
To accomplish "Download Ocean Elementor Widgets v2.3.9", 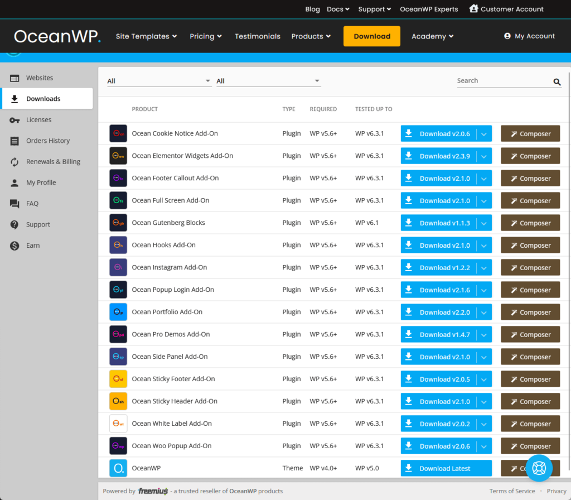I will click(x=438, y=156).
